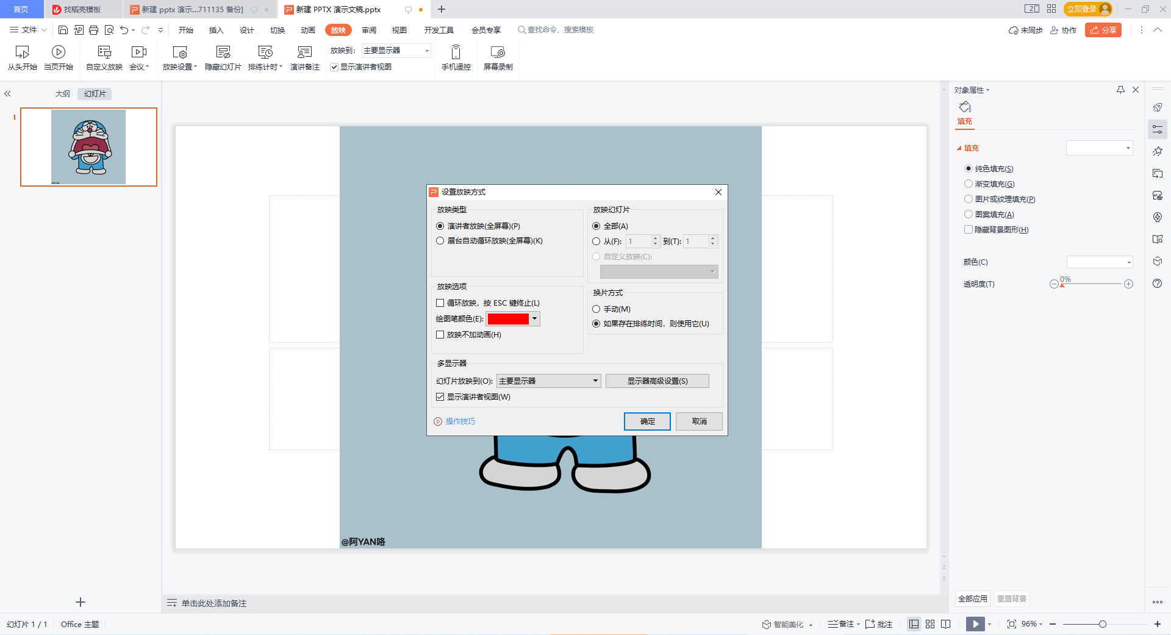1171x635 pixels.
Task: Start slideshow from current slide (当页开始)
Action: 59,58
